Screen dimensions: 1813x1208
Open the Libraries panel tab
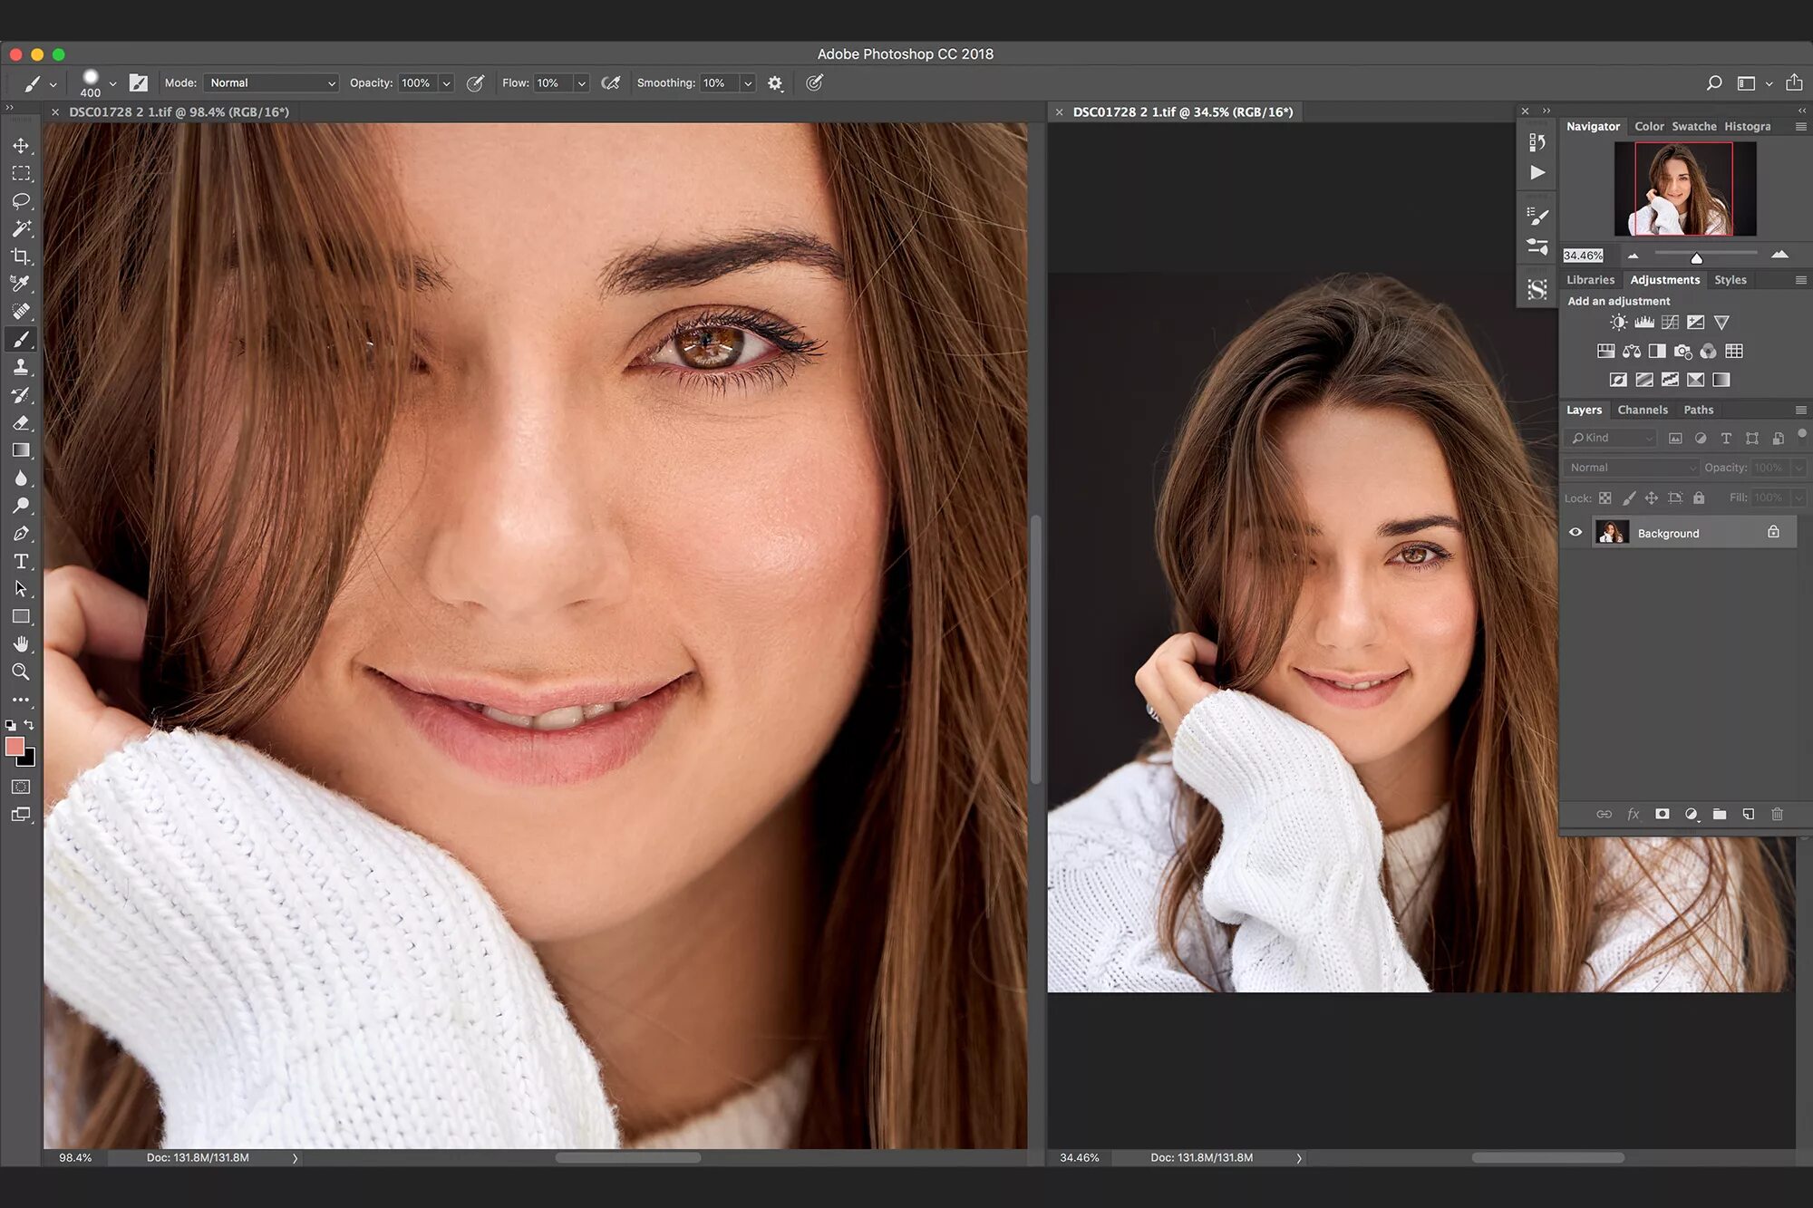click(1590, 280)
